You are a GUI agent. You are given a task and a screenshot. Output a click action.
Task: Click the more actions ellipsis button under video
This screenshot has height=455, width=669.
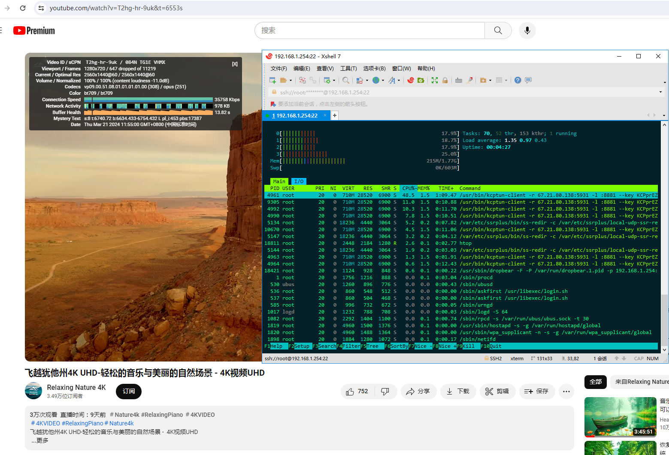[566, 391]
